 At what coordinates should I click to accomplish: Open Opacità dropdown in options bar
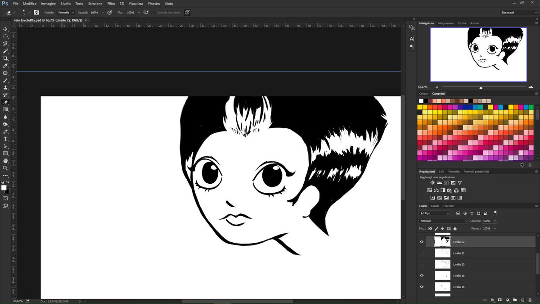(103, 13)
